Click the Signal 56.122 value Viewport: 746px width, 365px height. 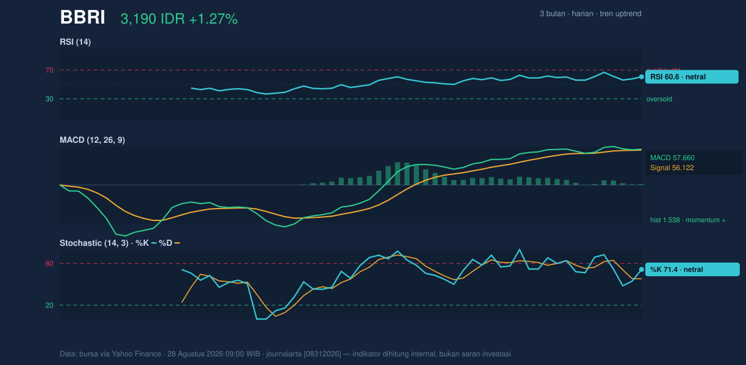click(x=672, y=168)
